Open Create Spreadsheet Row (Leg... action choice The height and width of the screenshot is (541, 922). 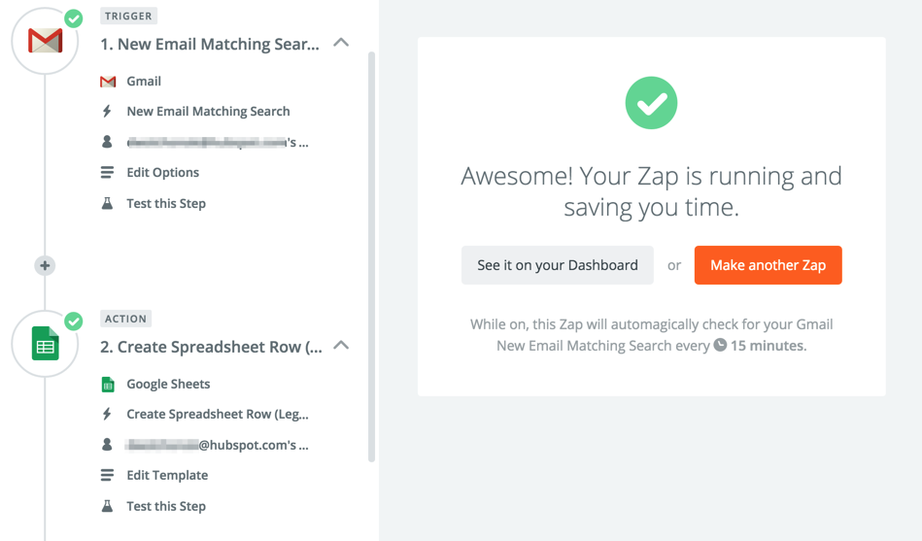click(x=218, y=415)
